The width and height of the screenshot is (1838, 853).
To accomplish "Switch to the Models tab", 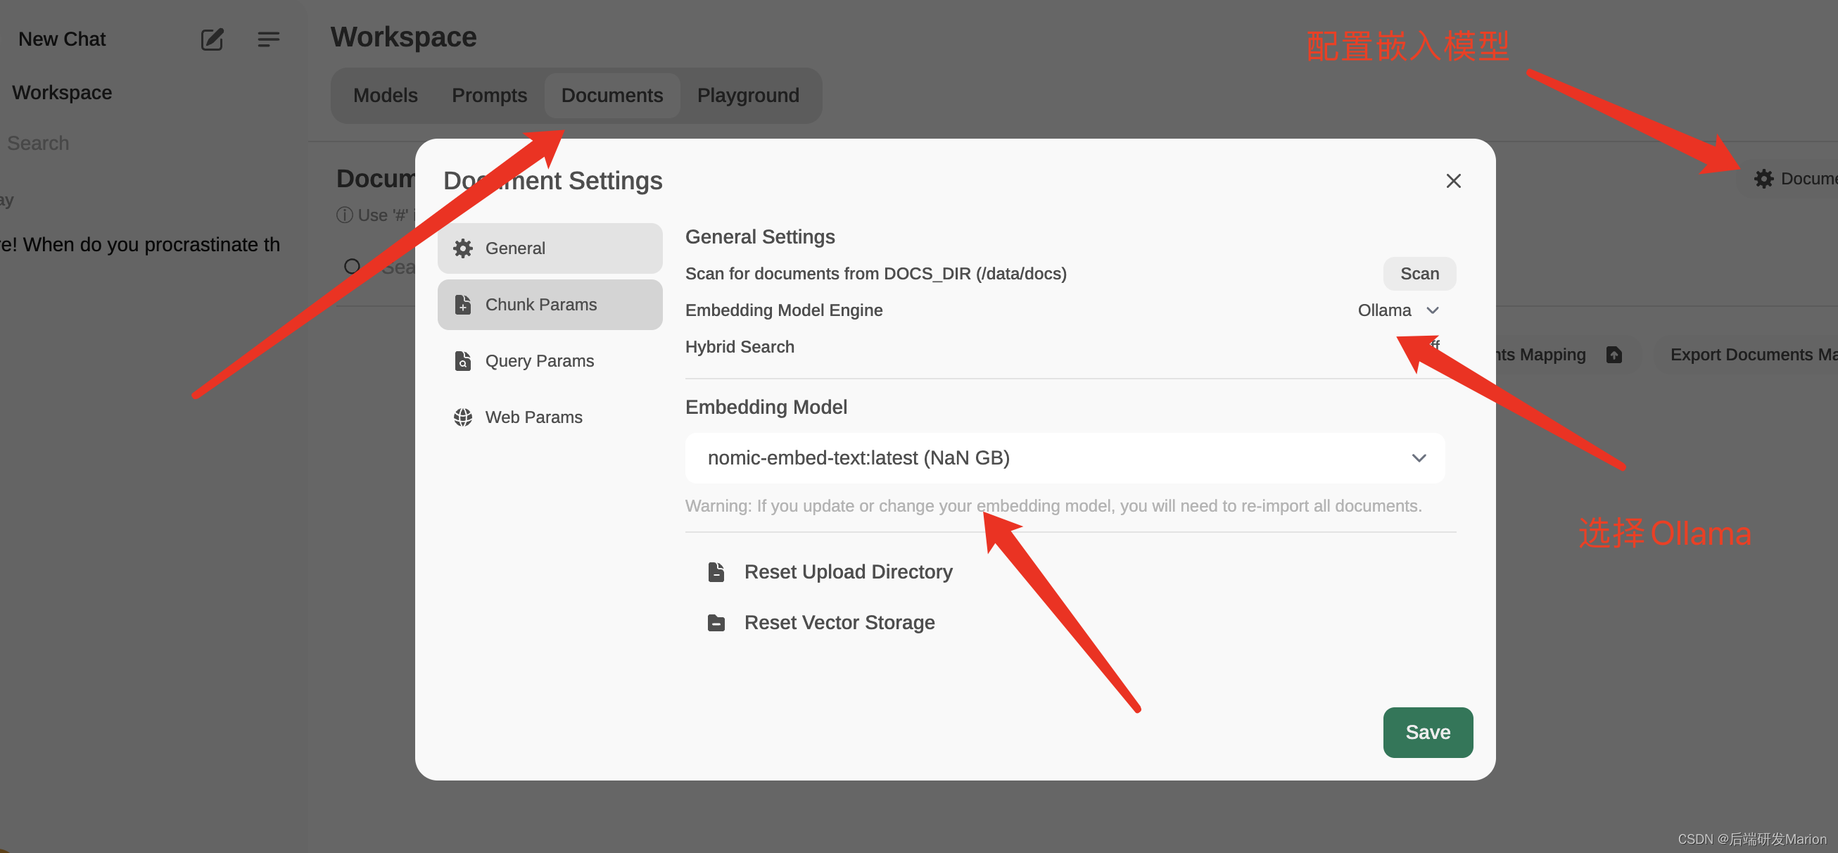I will coord(386,95).
